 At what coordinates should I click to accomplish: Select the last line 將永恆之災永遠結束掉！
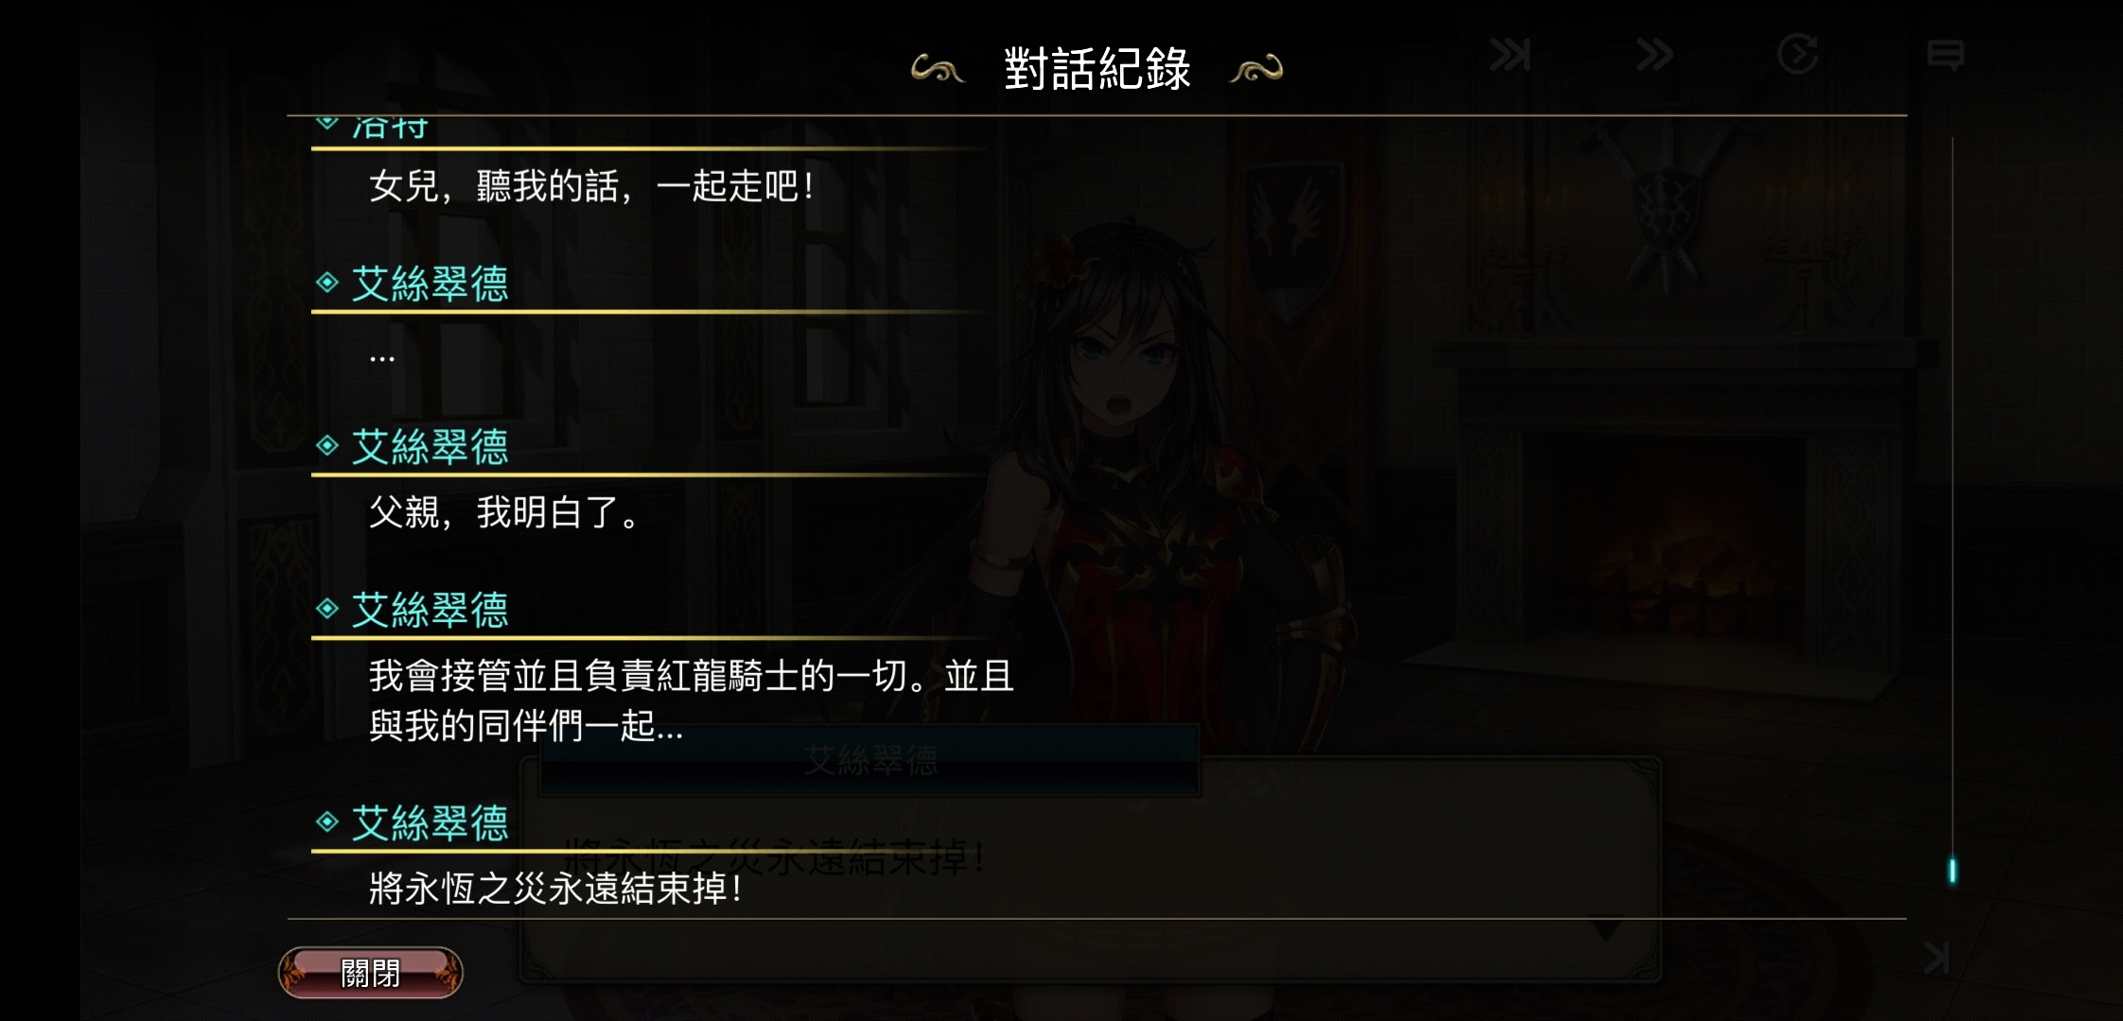pos(556,889)
